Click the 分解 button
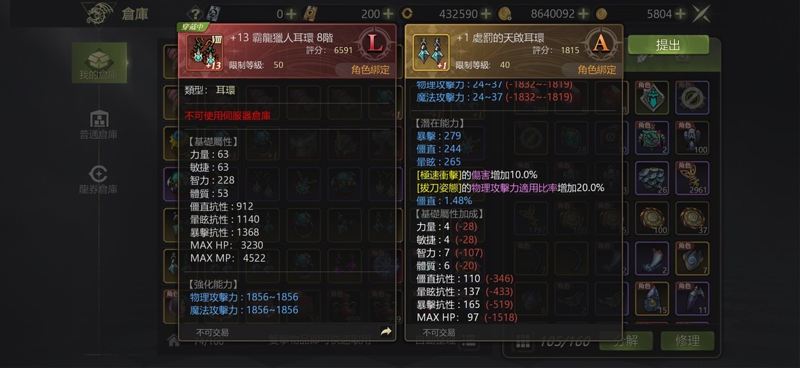 click(625, 340)
